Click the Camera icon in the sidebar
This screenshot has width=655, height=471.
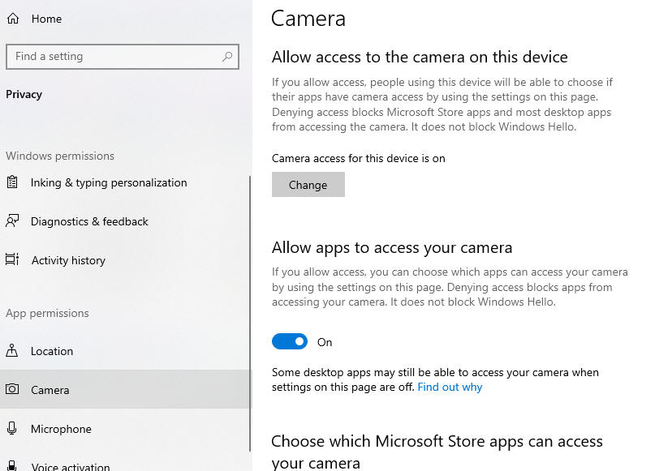click(x=12, y=390)
